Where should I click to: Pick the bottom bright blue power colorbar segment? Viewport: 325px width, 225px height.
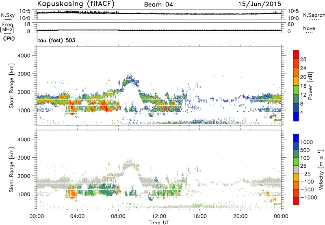[x=296, y=117]
